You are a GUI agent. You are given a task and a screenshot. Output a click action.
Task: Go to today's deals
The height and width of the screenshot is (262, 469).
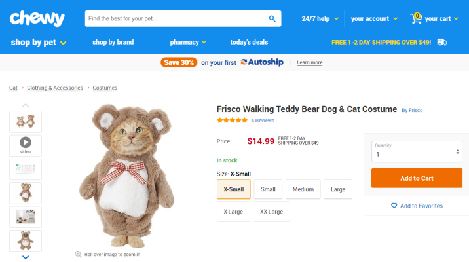(x=249, y=43)
